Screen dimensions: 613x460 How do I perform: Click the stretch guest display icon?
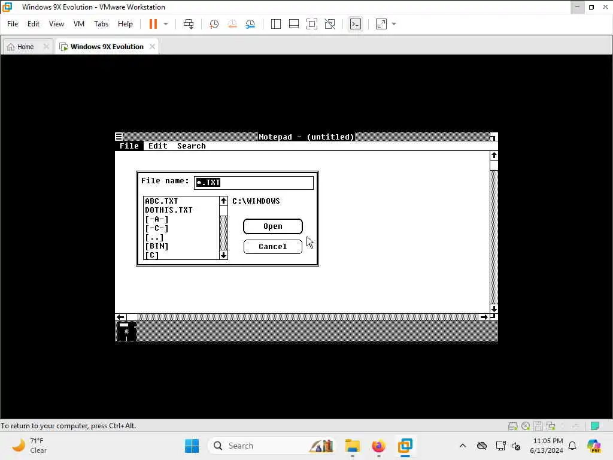tap(381, 24)
